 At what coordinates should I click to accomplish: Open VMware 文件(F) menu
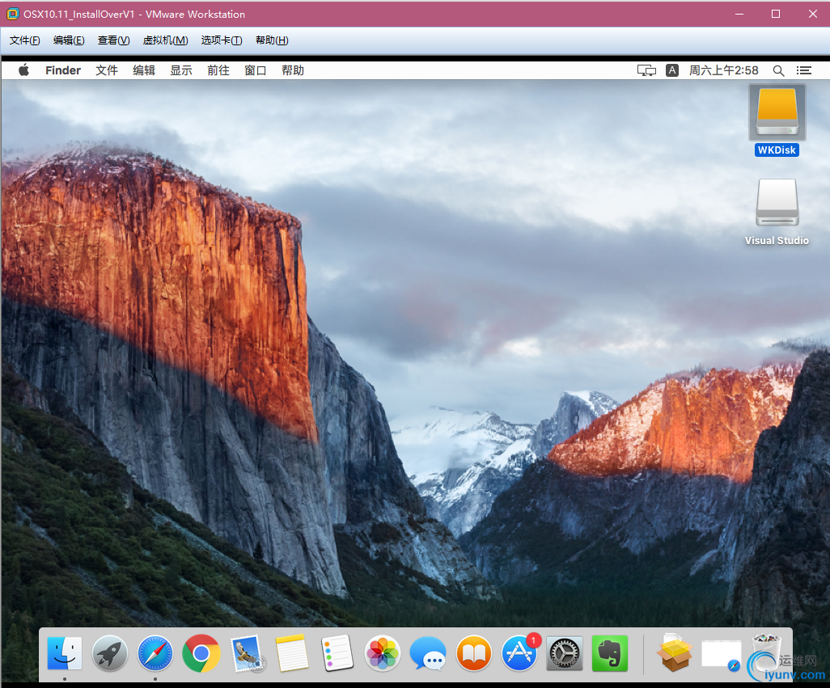point(24,40)
